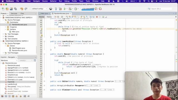178x100 pixels.
Task: Build project with the hammer icon
Action: point(56,9)
